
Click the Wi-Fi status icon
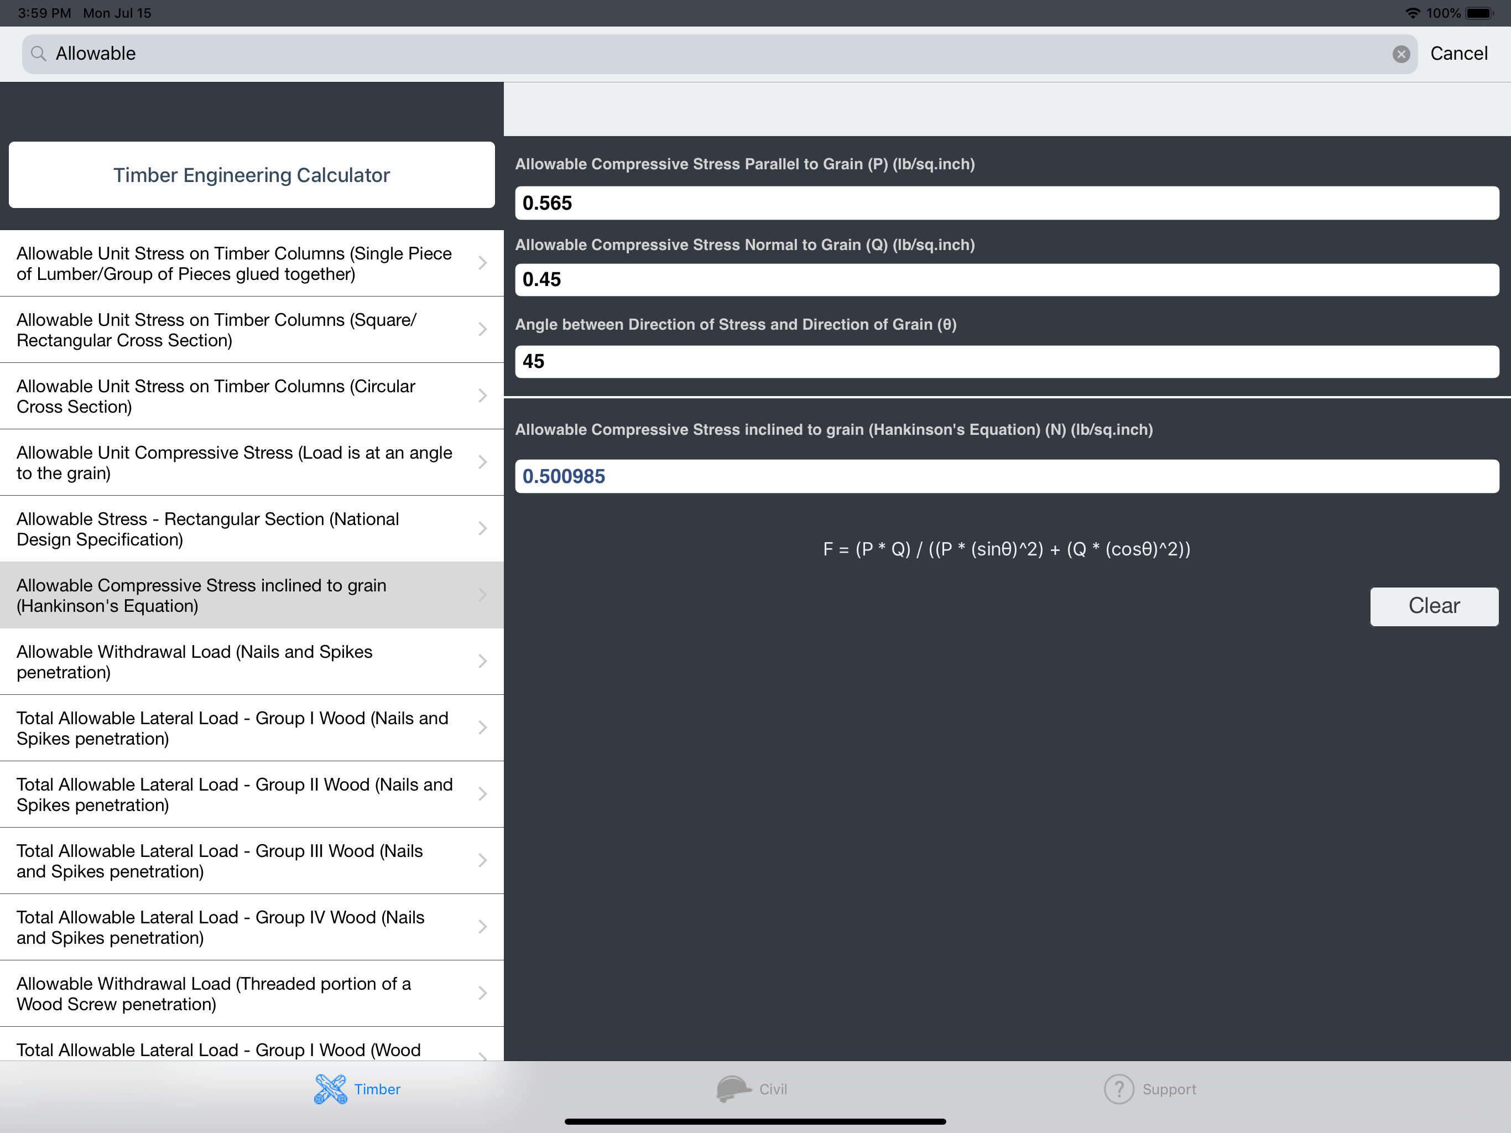click(1412, 13)
